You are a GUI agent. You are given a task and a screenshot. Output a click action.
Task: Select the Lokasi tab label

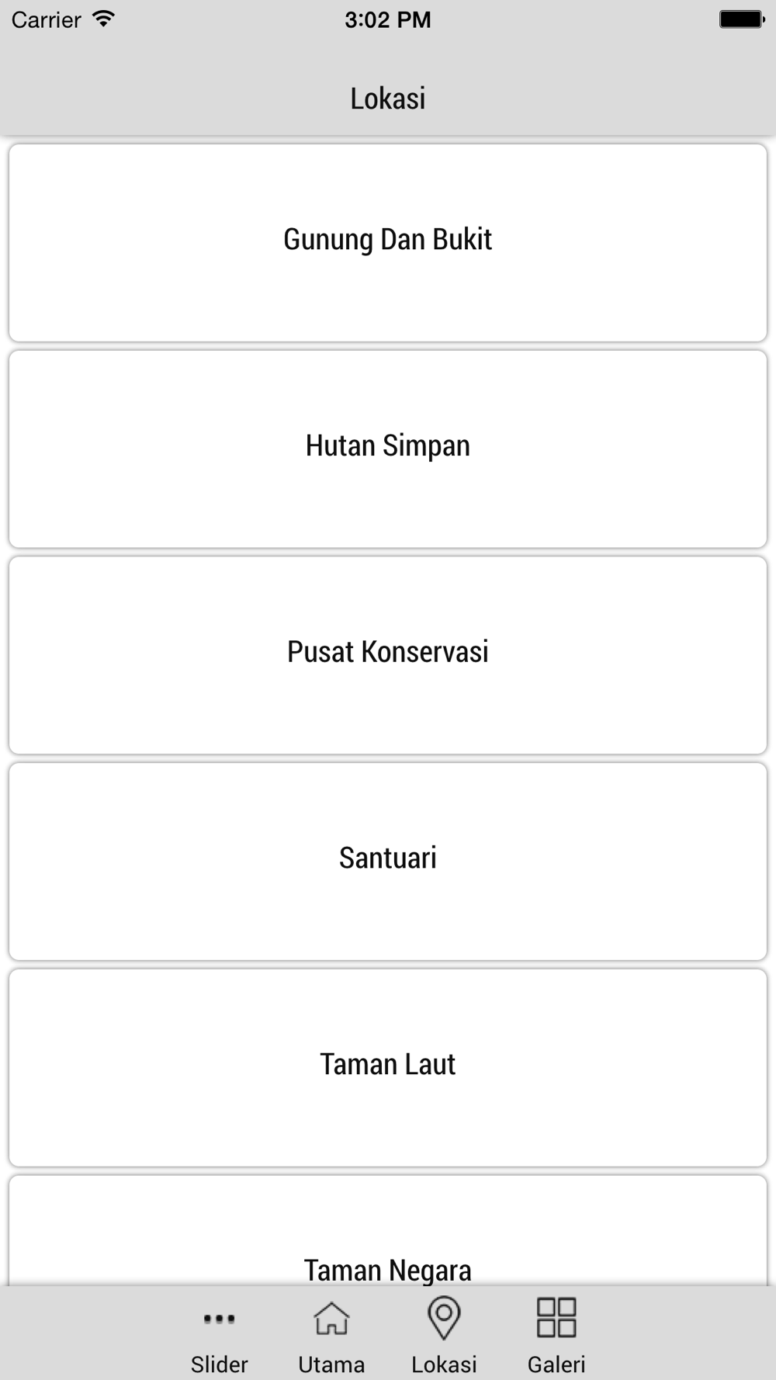coord(444,1364)
